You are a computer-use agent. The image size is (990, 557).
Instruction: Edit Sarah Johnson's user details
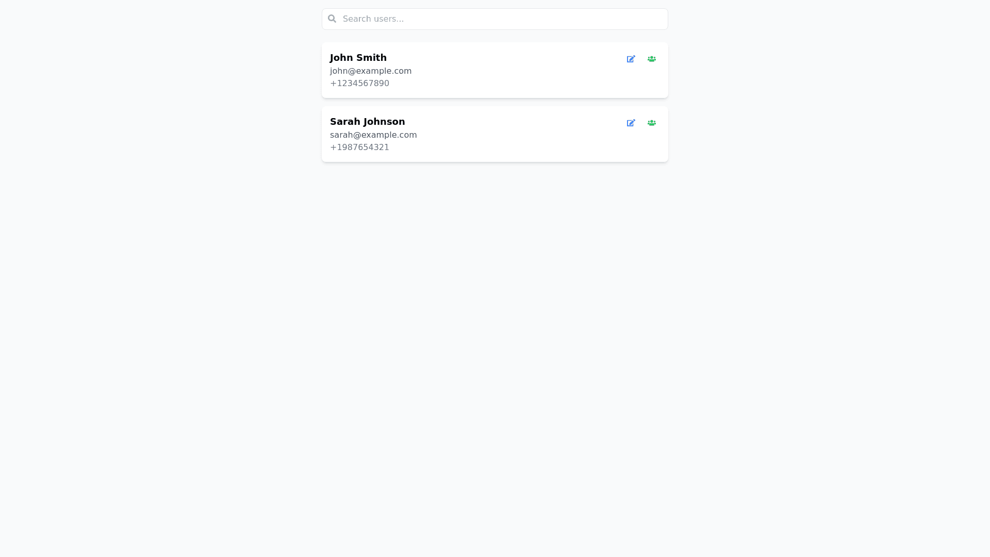tap(631, 123)
